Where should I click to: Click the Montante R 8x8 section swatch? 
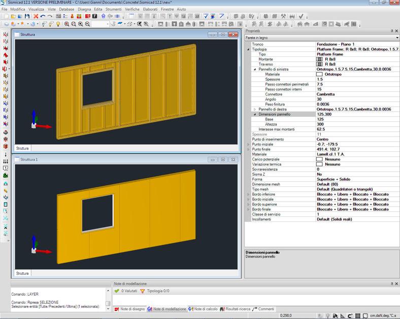point(319,59)
